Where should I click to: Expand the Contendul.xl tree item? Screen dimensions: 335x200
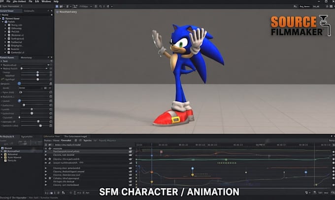(x=5, y=52)
